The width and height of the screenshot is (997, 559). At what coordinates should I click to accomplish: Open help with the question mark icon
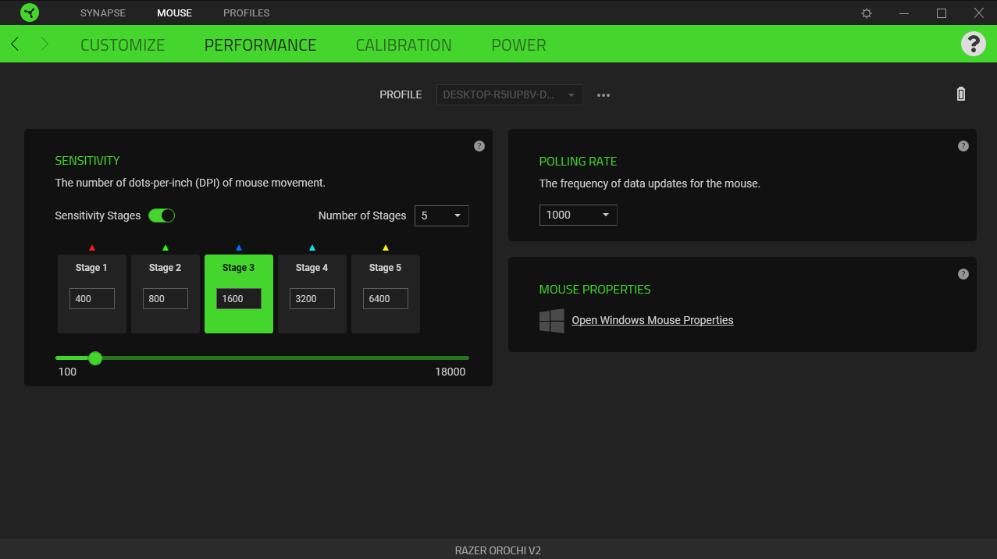(x=973, y=44)
